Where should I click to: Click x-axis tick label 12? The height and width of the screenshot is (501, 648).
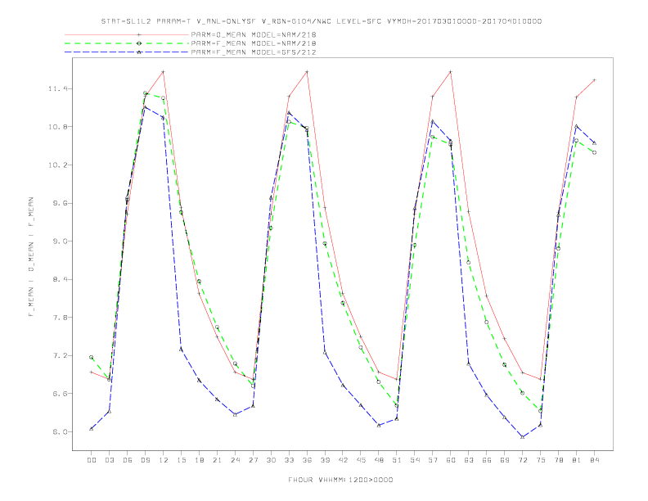(x=164, y=460)
